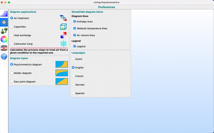
Task: Click the Diagram types section title
Action: [x=19, y=58]
